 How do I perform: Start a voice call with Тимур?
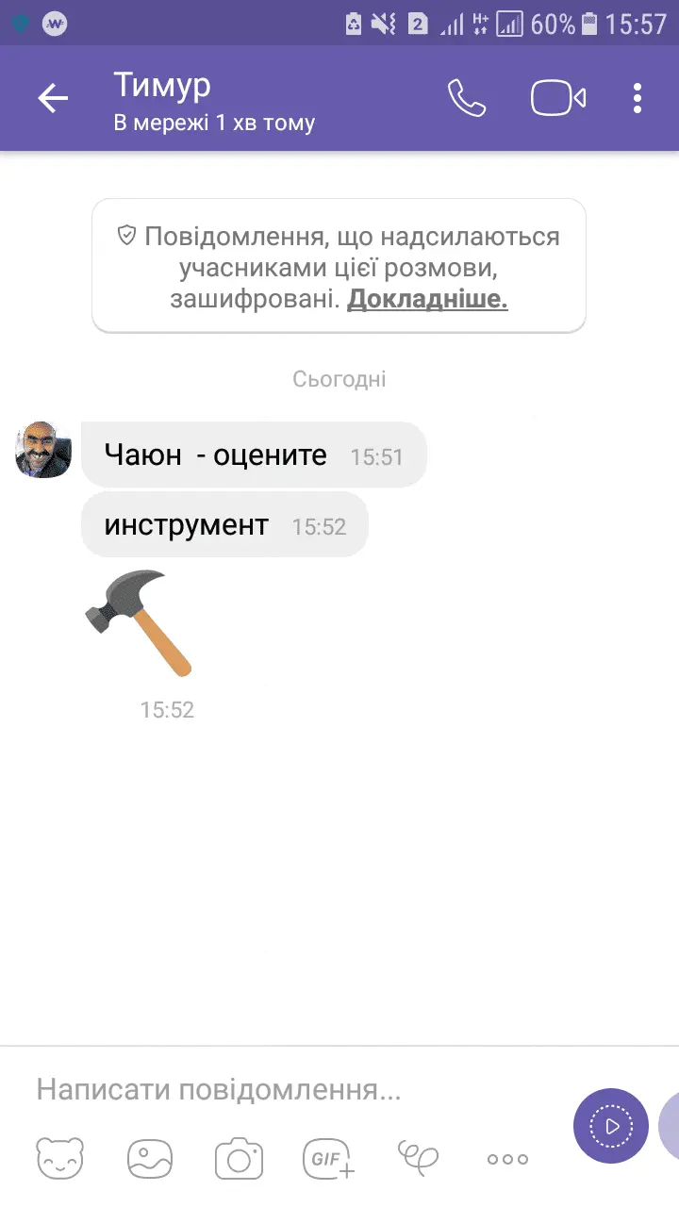tap(466, 98)
